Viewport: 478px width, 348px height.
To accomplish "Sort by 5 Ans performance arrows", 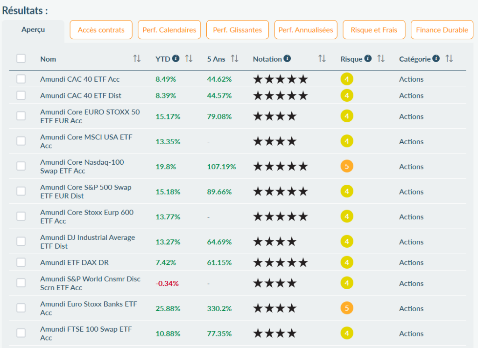I will point(234,58).
